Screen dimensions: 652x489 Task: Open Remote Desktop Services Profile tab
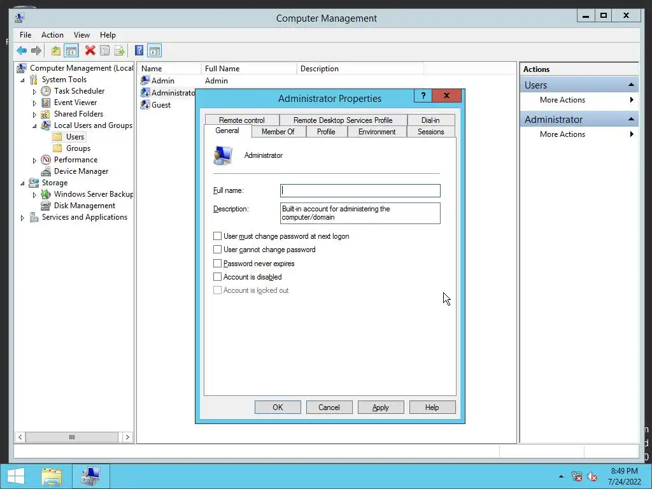(x=343, y=120)
